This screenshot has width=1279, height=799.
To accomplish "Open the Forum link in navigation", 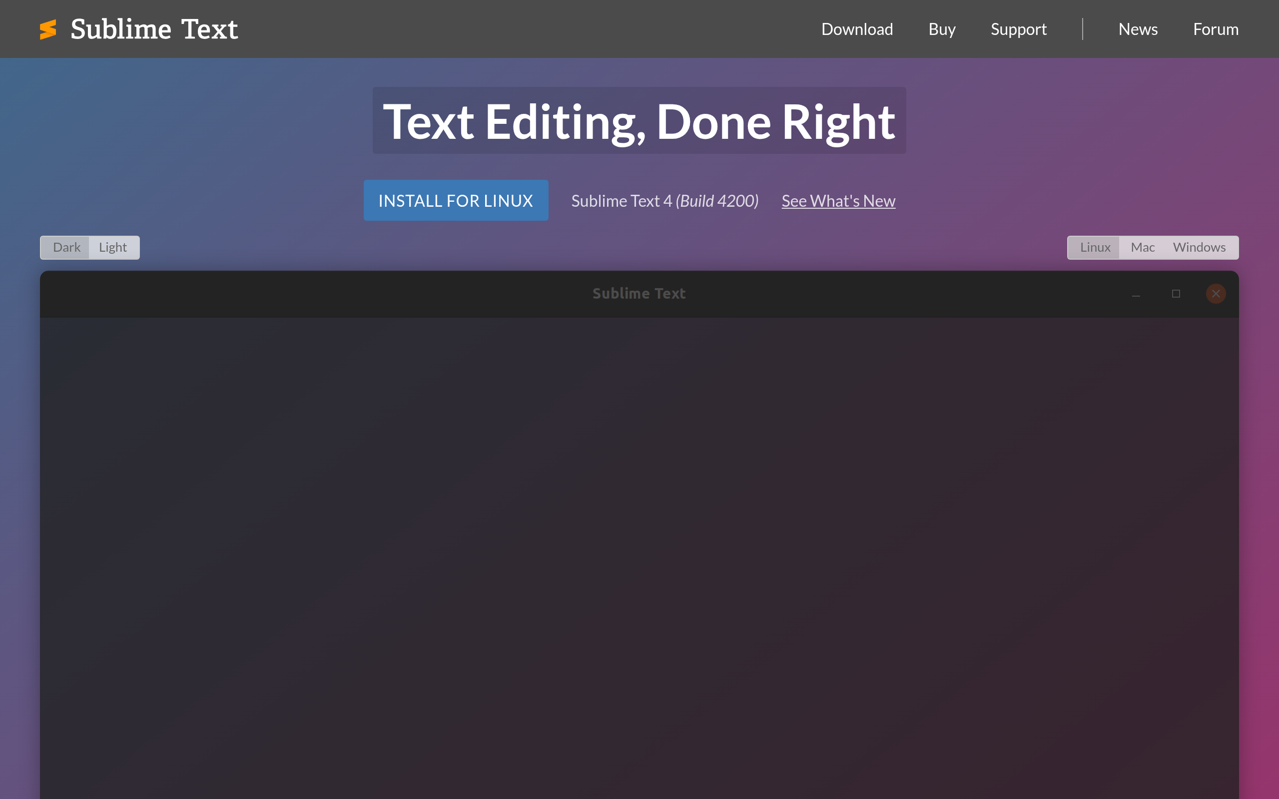I will (x=1216, y=29).
